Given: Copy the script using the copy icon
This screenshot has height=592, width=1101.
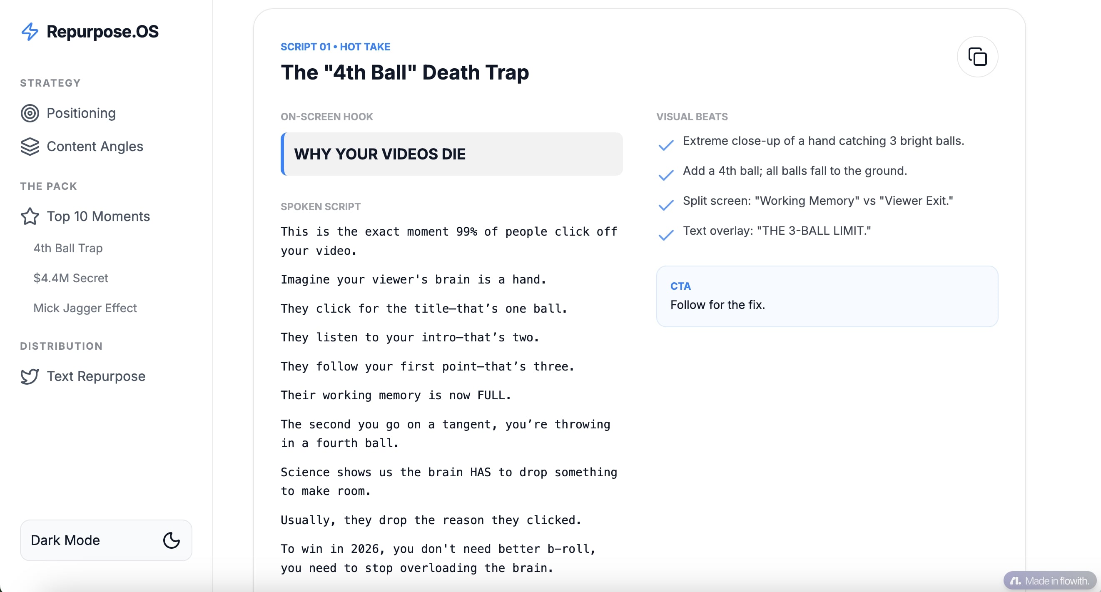Looking at the screenshot, I should tap(978, 57).
